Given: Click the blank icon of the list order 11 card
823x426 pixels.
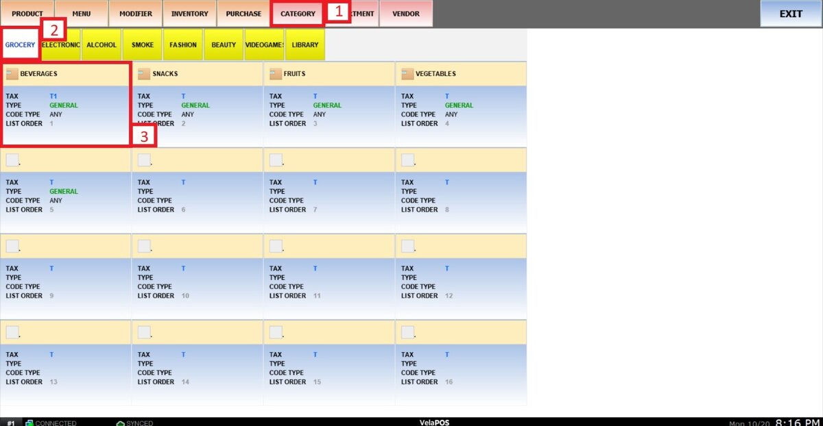Looking at the screenshot, I should tap(276, 246).
